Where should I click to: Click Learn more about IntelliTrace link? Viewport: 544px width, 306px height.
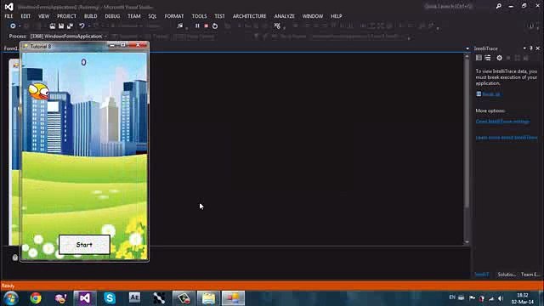point(507,138)
